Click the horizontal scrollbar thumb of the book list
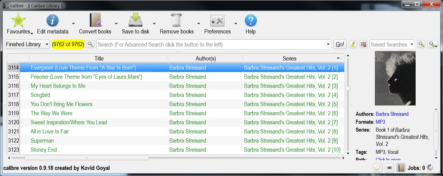This screenshot has height=176, width=443. pyautogui.click(x=86, y=158)
